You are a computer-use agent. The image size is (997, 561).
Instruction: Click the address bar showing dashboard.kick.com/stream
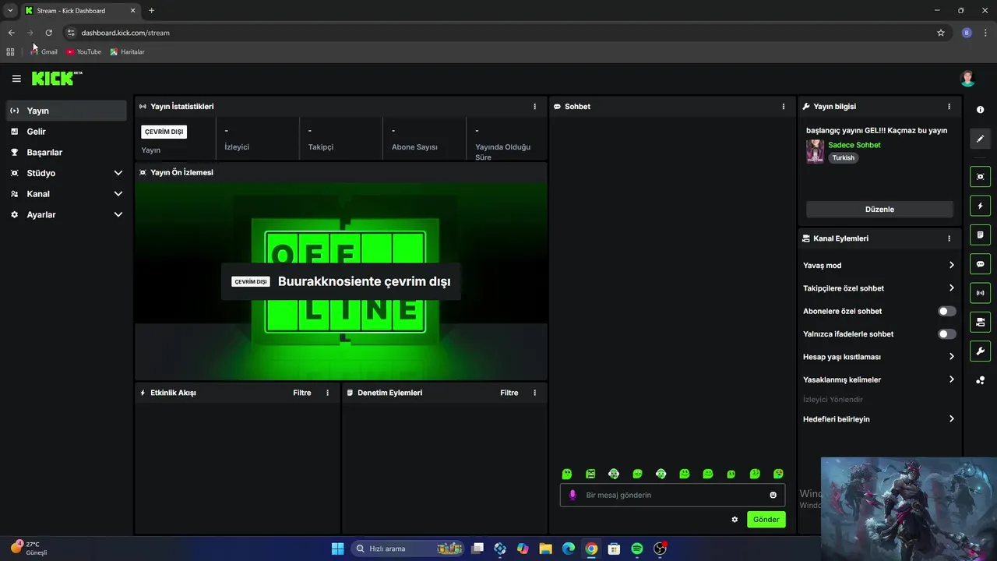tap(498, 33)
